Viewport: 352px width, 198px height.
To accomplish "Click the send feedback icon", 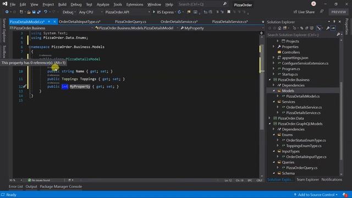I will (x=322, y=12).
